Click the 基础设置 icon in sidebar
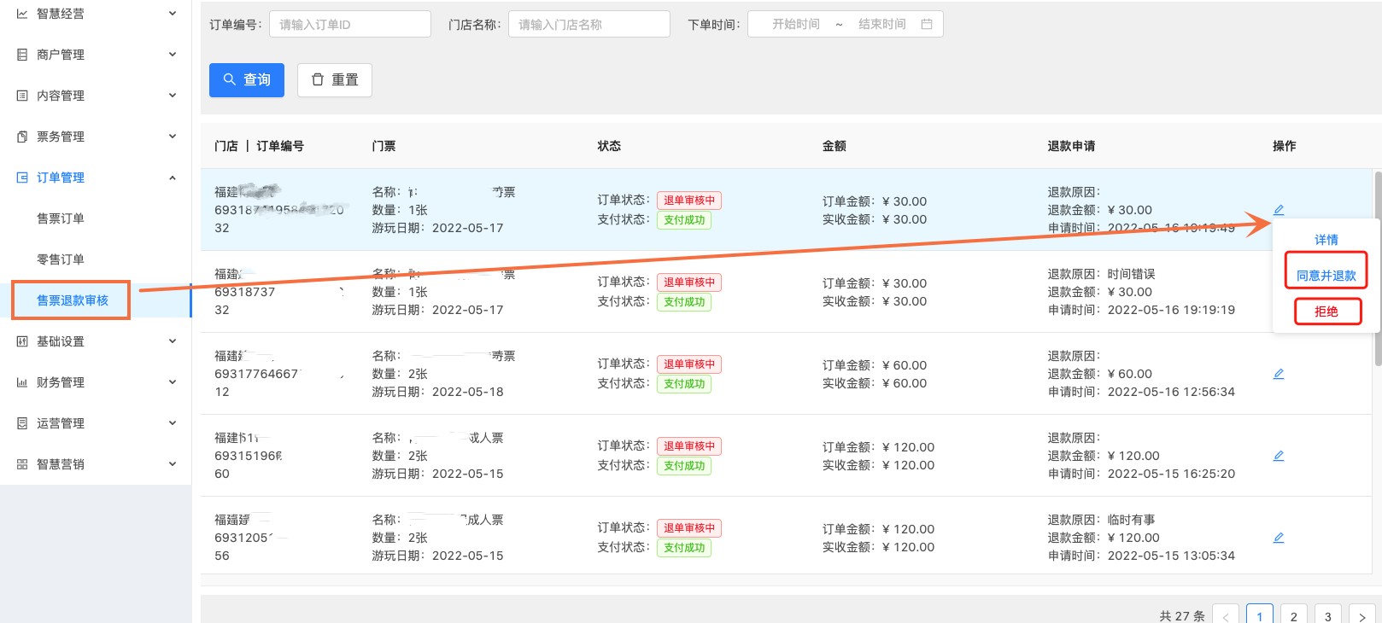The height and width of the screenshot is (623, 1382). pos(22,341)
